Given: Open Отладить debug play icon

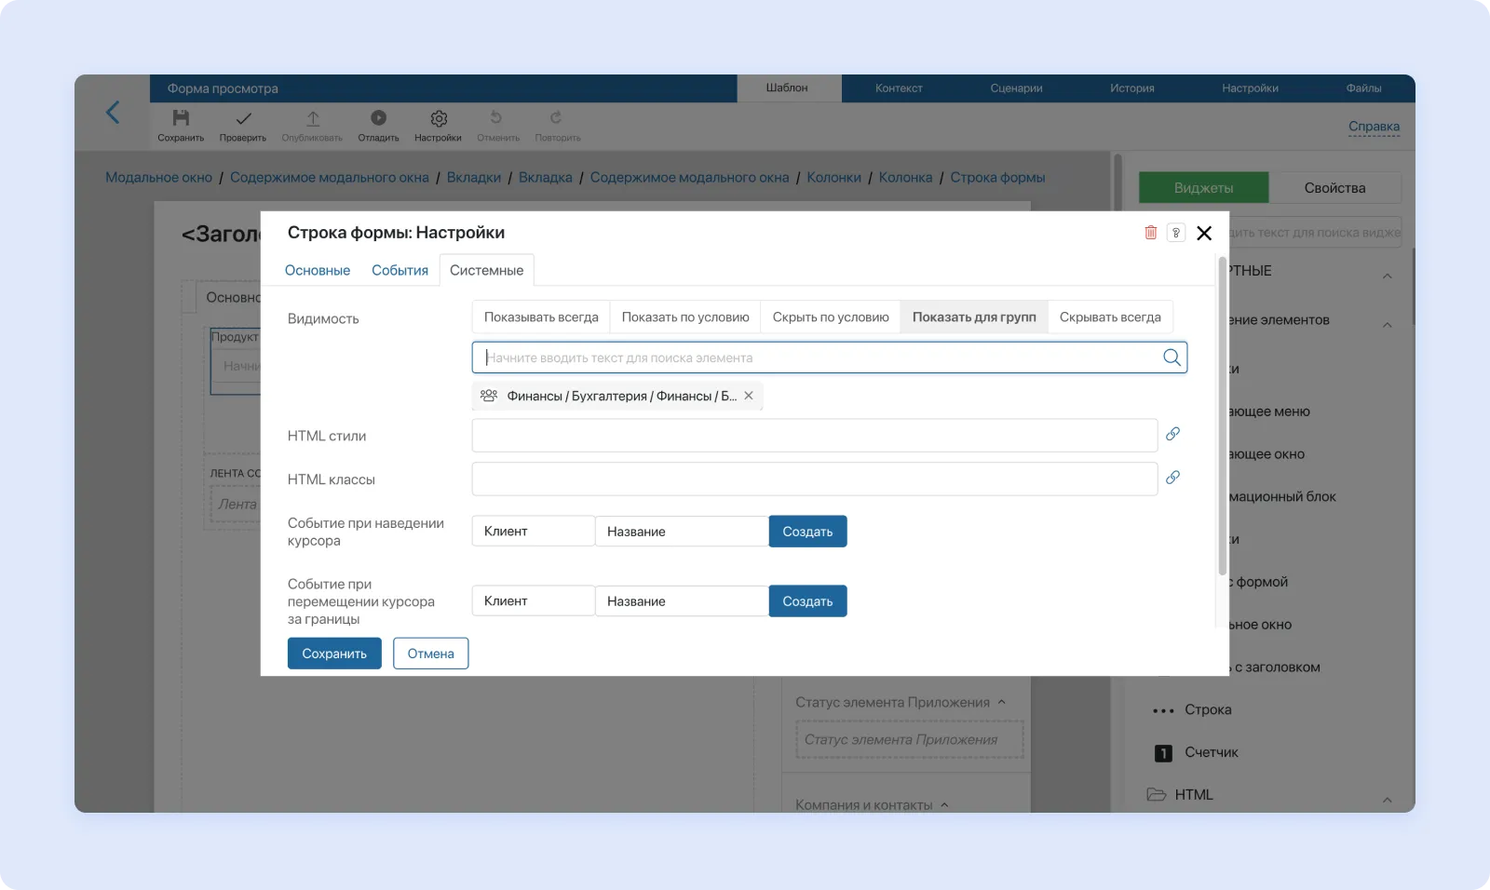Looking at the screenshot, I should coord(378,118).
